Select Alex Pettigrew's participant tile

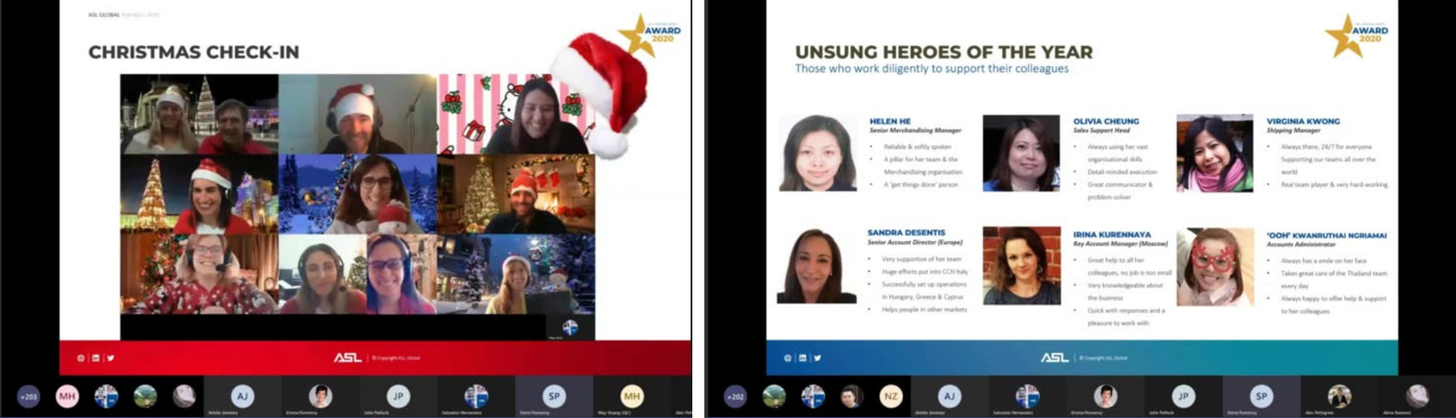tap(1339, 396)
